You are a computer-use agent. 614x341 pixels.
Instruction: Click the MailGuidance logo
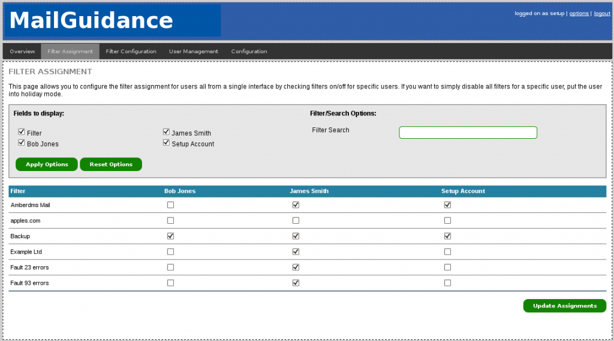91,21
